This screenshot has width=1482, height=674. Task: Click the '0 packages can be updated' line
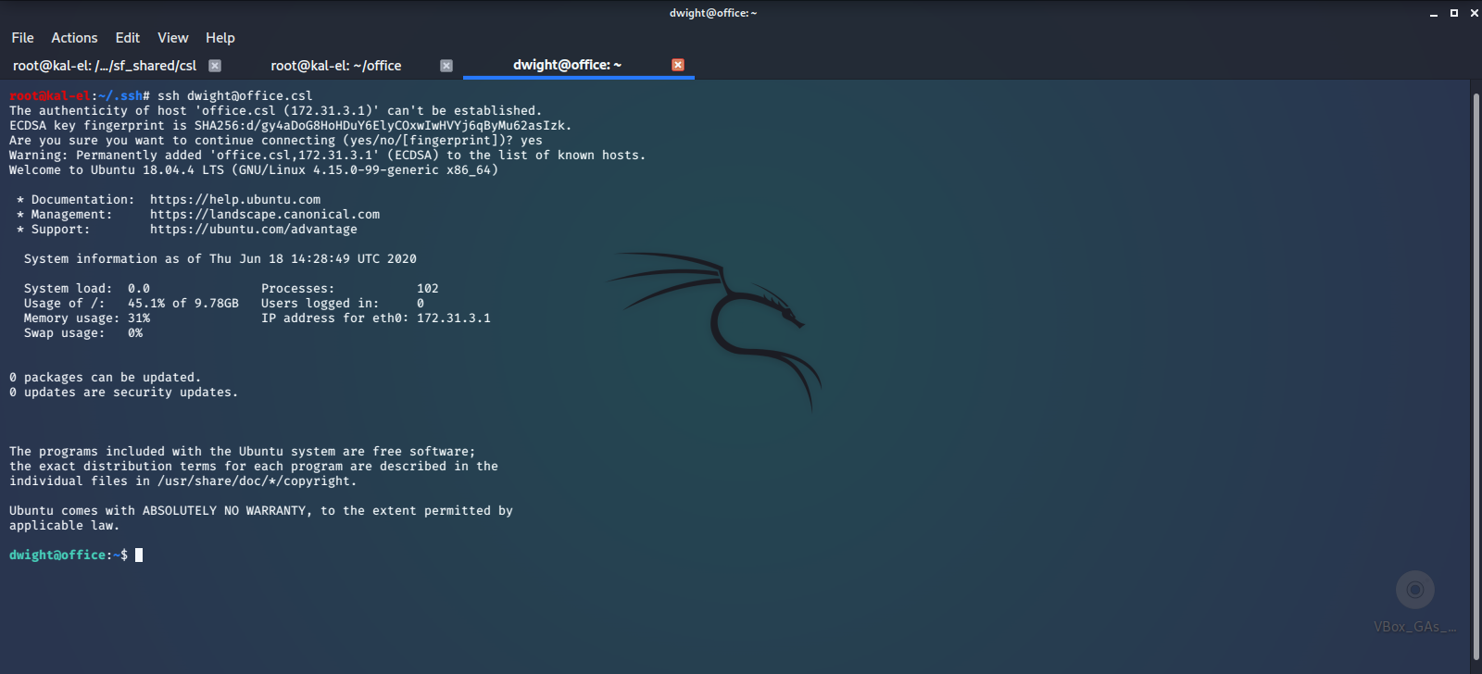[106, 378]
